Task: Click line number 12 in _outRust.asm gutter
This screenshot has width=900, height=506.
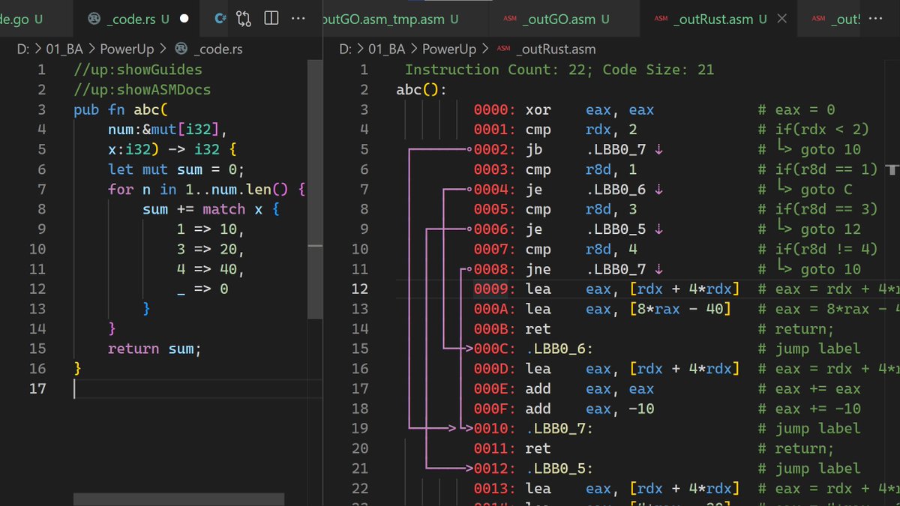Action: pyautogui.click(x=360, y=289)
